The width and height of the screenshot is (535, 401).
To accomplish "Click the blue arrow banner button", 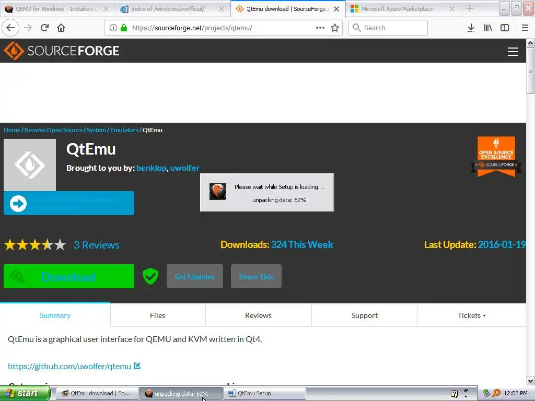I will [x=69, y=203].
